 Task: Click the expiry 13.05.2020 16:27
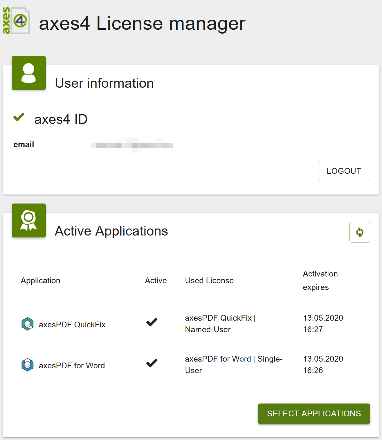323,324
